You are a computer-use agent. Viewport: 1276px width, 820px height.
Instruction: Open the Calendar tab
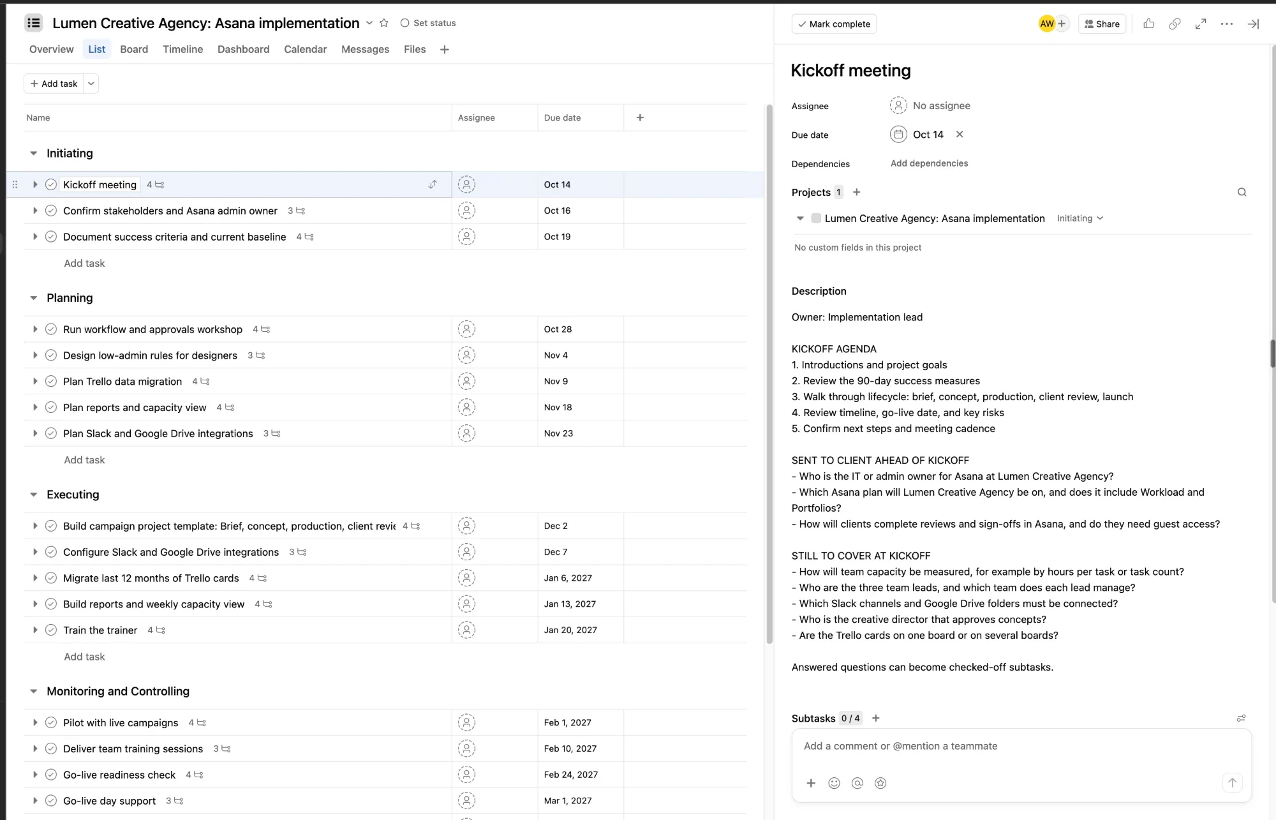305,49
